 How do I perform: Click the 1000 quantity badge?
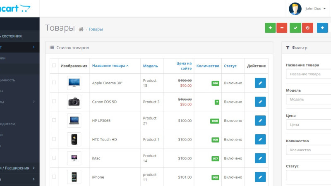pos(214,121)
